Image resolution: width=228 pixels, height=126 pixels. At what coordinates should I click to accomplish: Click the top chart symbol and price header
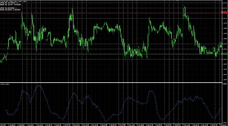pyautogui.click(x=13, y=1)
